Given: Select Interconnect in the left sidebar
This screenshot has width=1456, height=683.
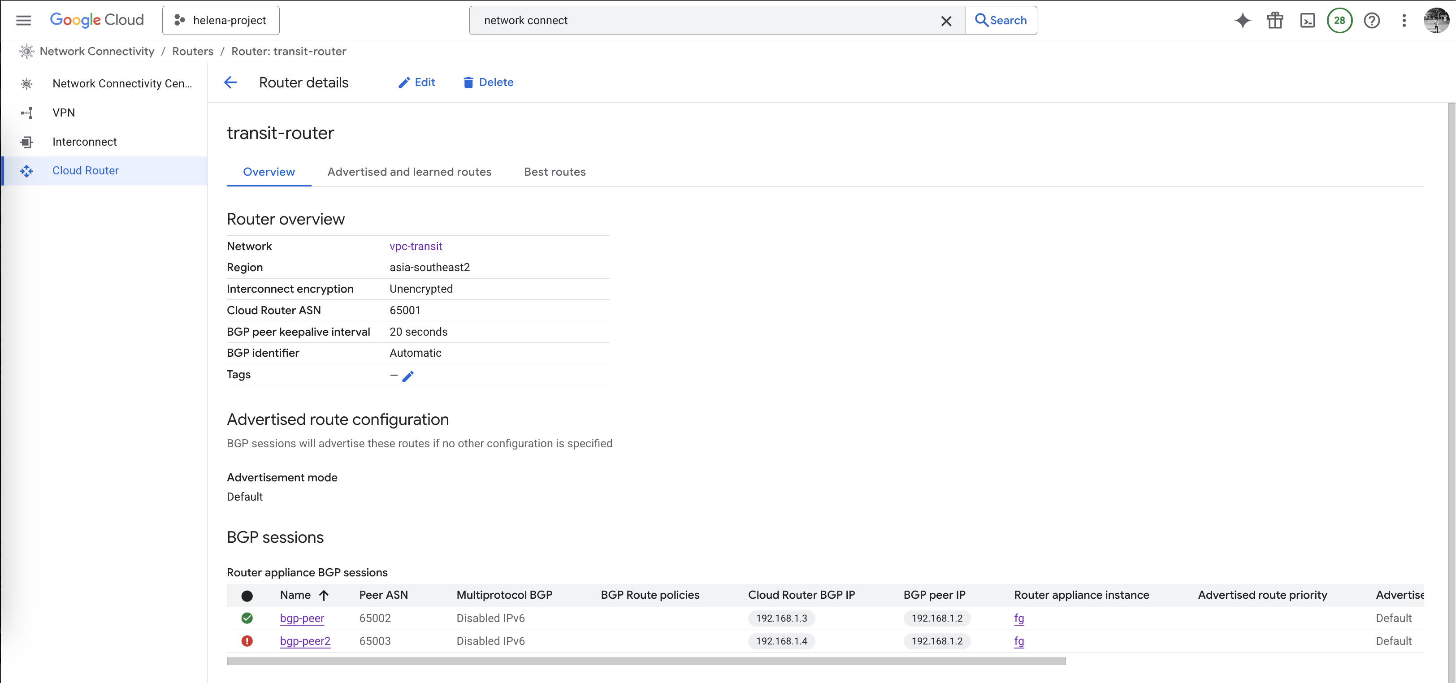Looking at the screenshot, I should point(85,142).
